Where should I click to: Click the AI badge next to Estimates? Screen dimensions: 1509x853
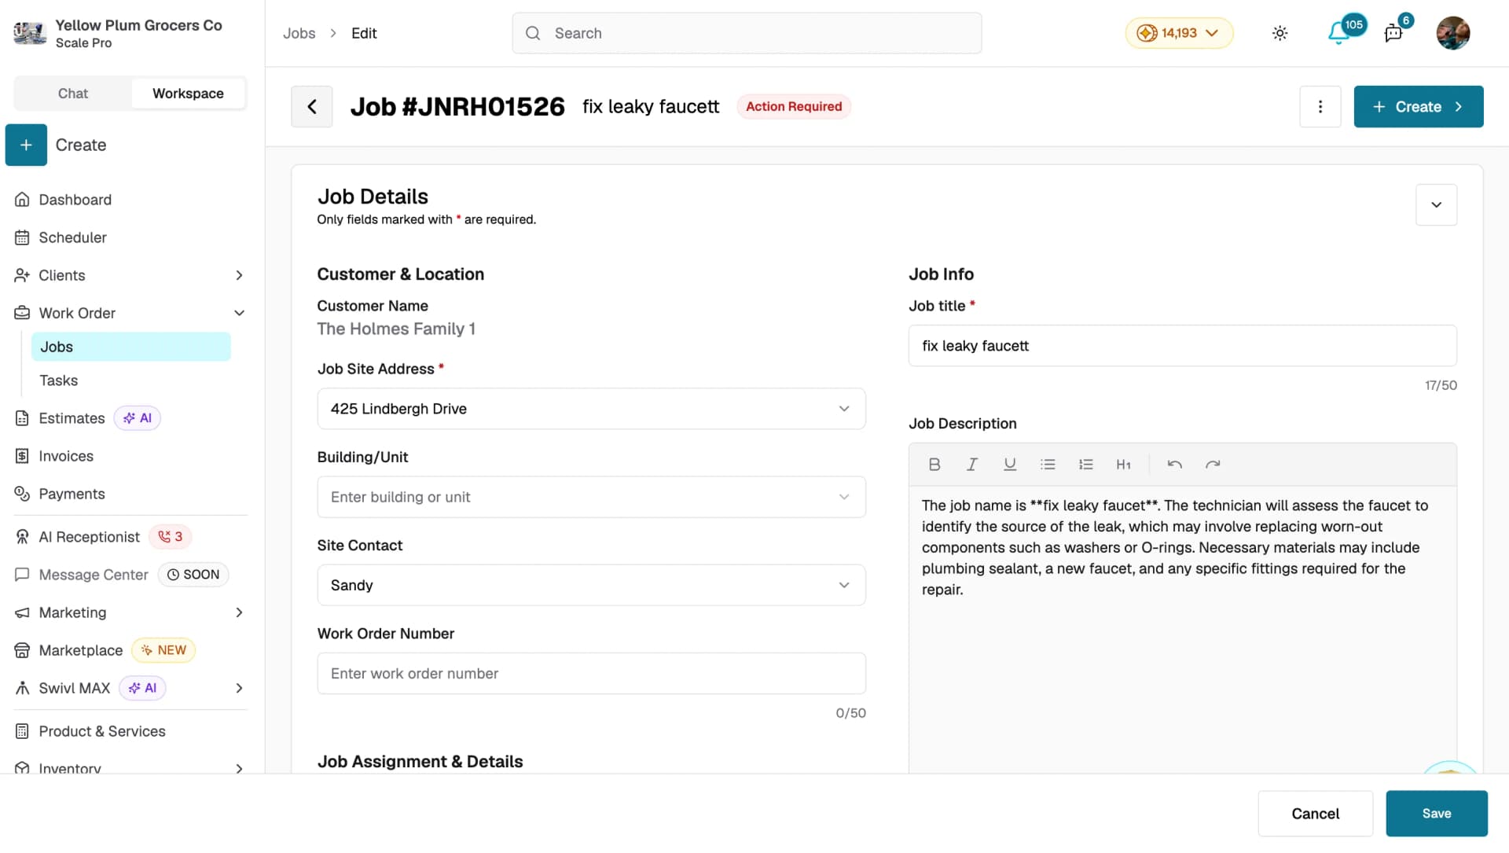point(138,419)
